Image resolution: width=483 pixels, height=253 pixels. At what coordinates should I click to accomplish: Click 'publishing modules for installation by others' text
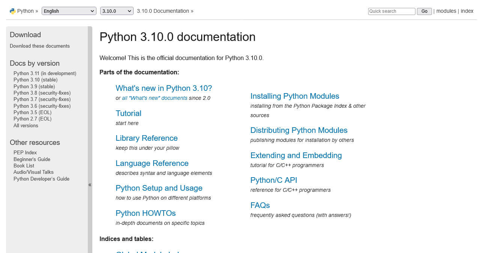(302, 140)
